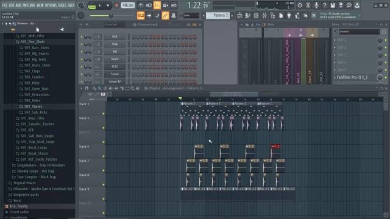The width and height of the screenshot is (390, 219).
Task: Arm the record button
Action: (116, 5)
